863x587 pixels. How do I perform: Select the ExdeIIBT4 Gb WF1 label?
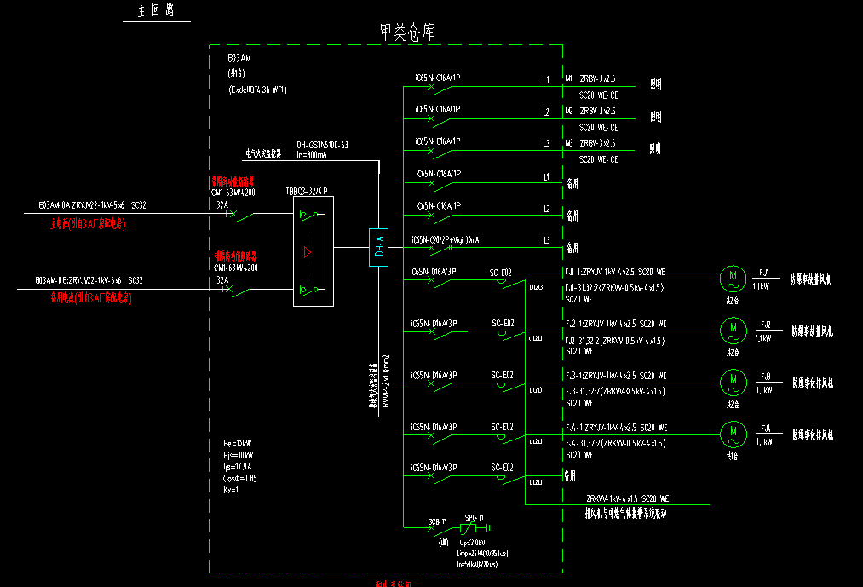257,89
